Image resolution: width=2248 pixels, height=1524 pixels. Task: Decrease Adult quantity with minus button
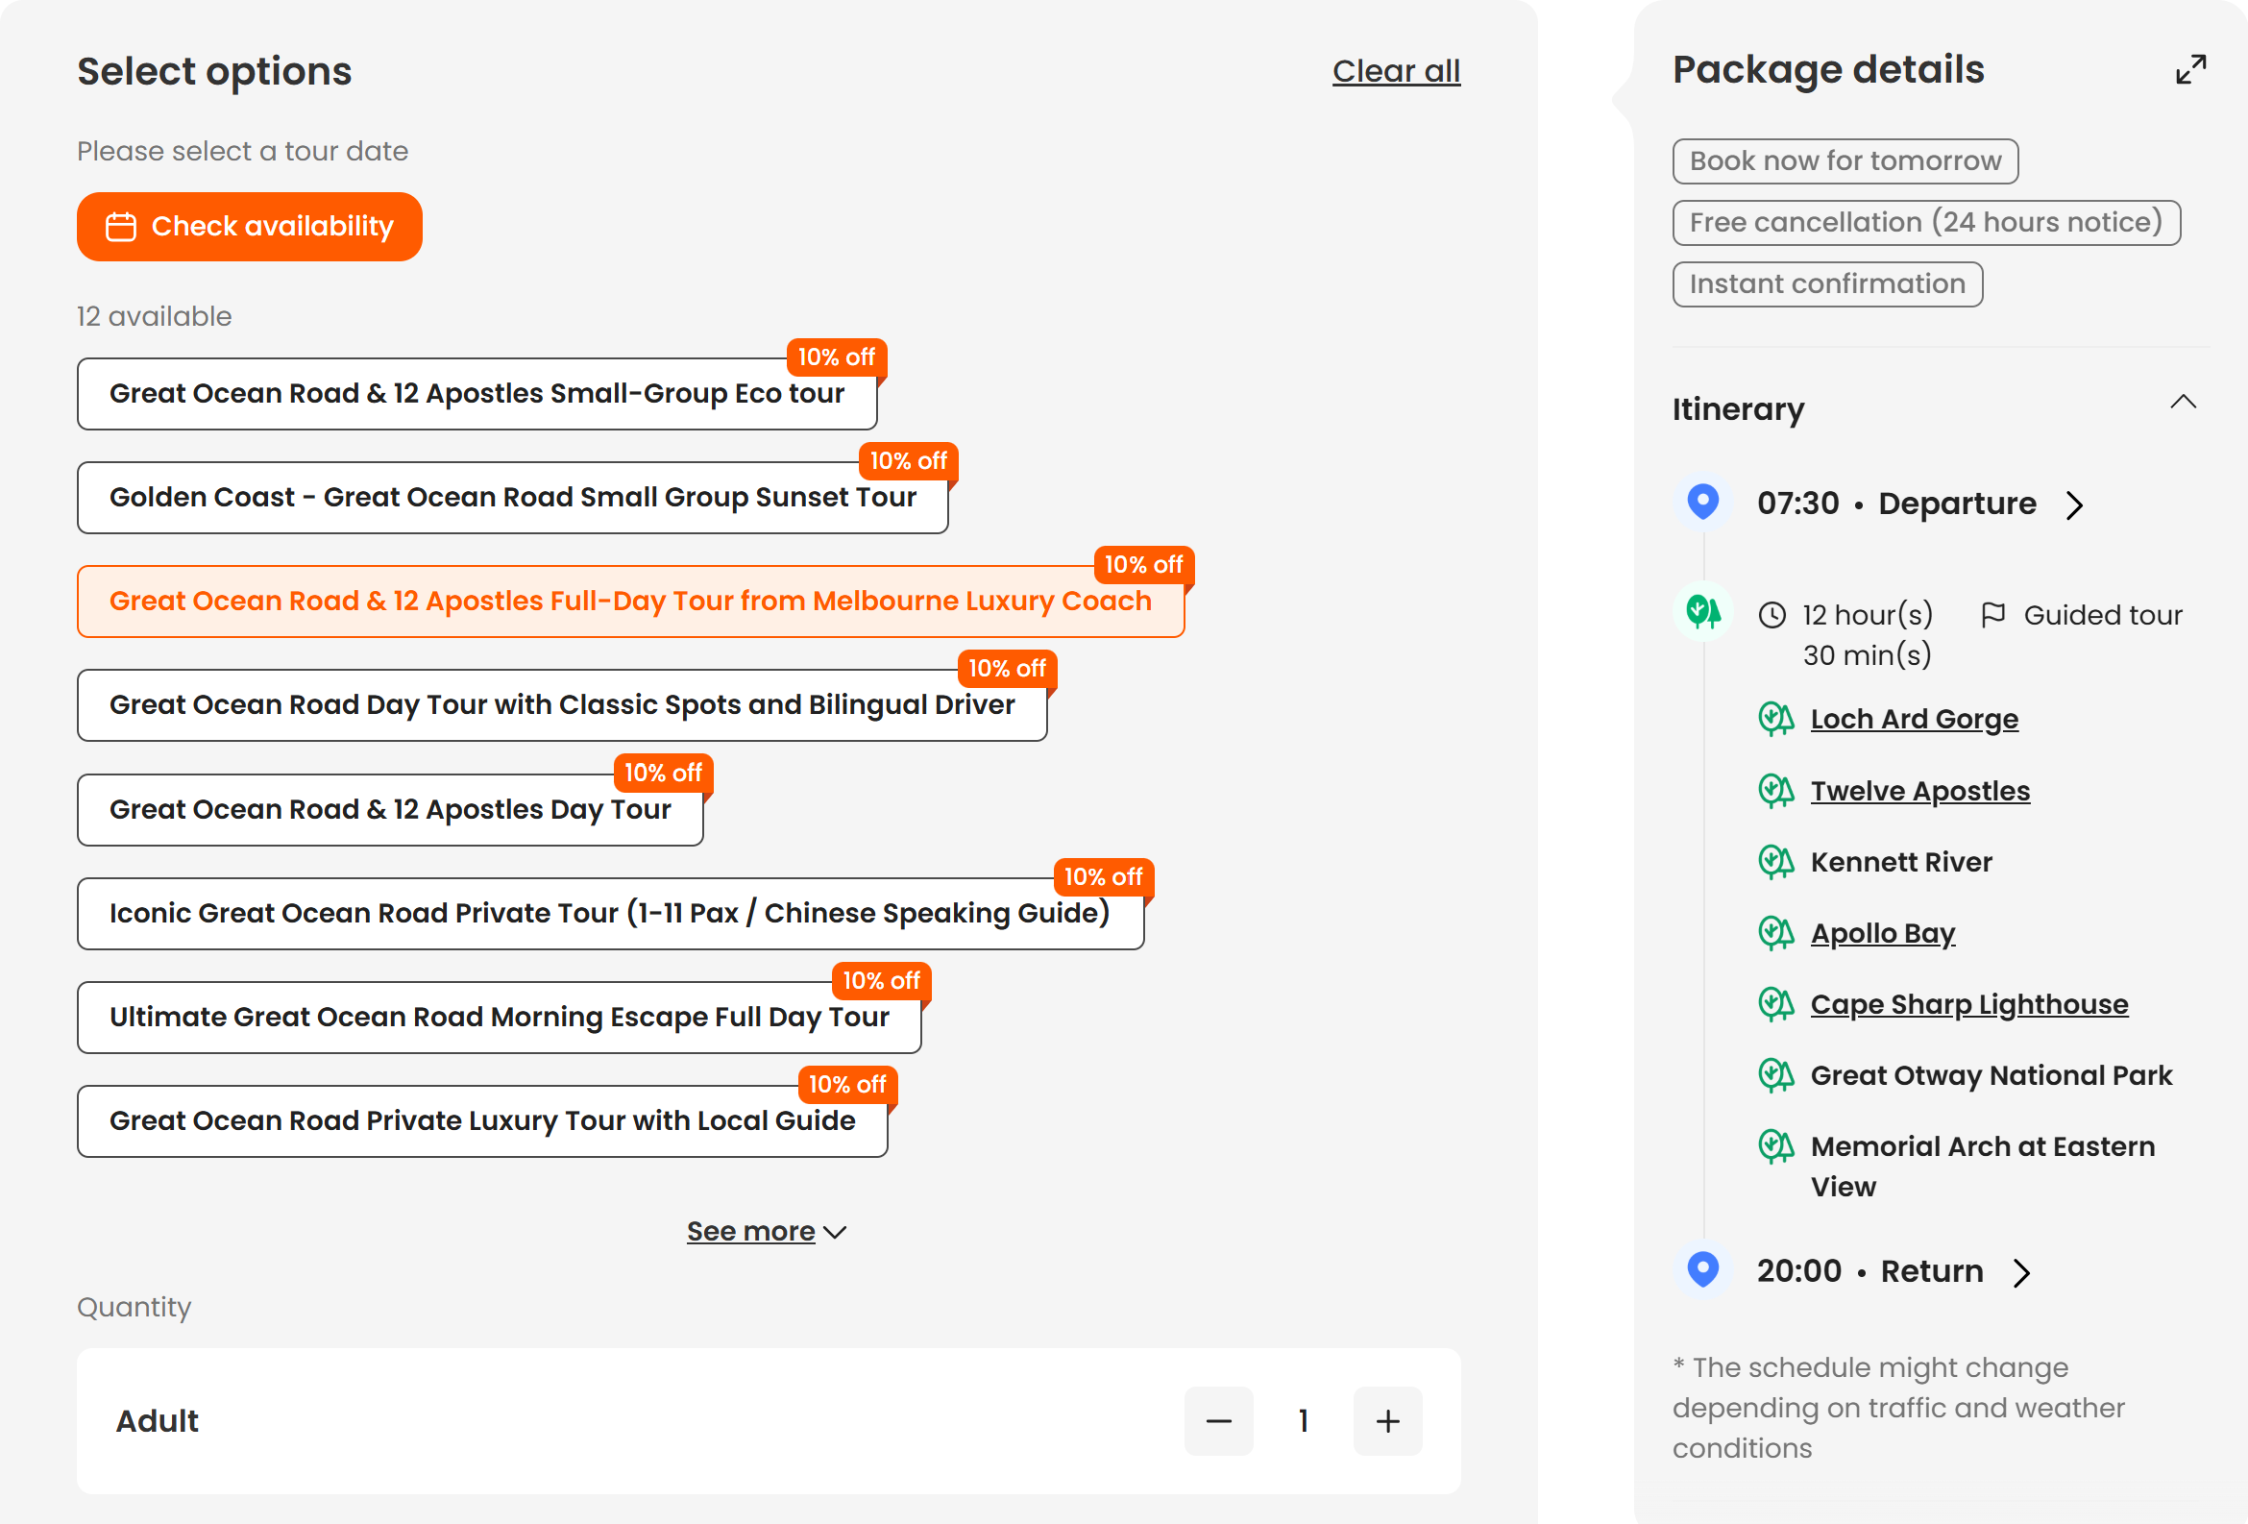coord(1218,1420)
